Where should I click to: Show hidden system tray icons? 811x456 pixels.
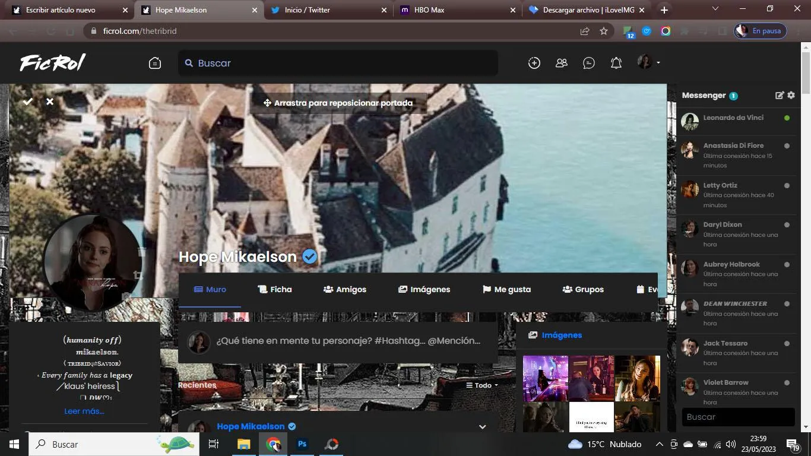tap(660, 444)
